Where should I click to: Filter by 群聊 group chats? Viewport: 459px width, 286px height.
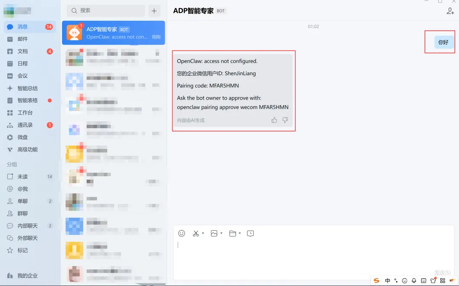click(x=29, y=214)
